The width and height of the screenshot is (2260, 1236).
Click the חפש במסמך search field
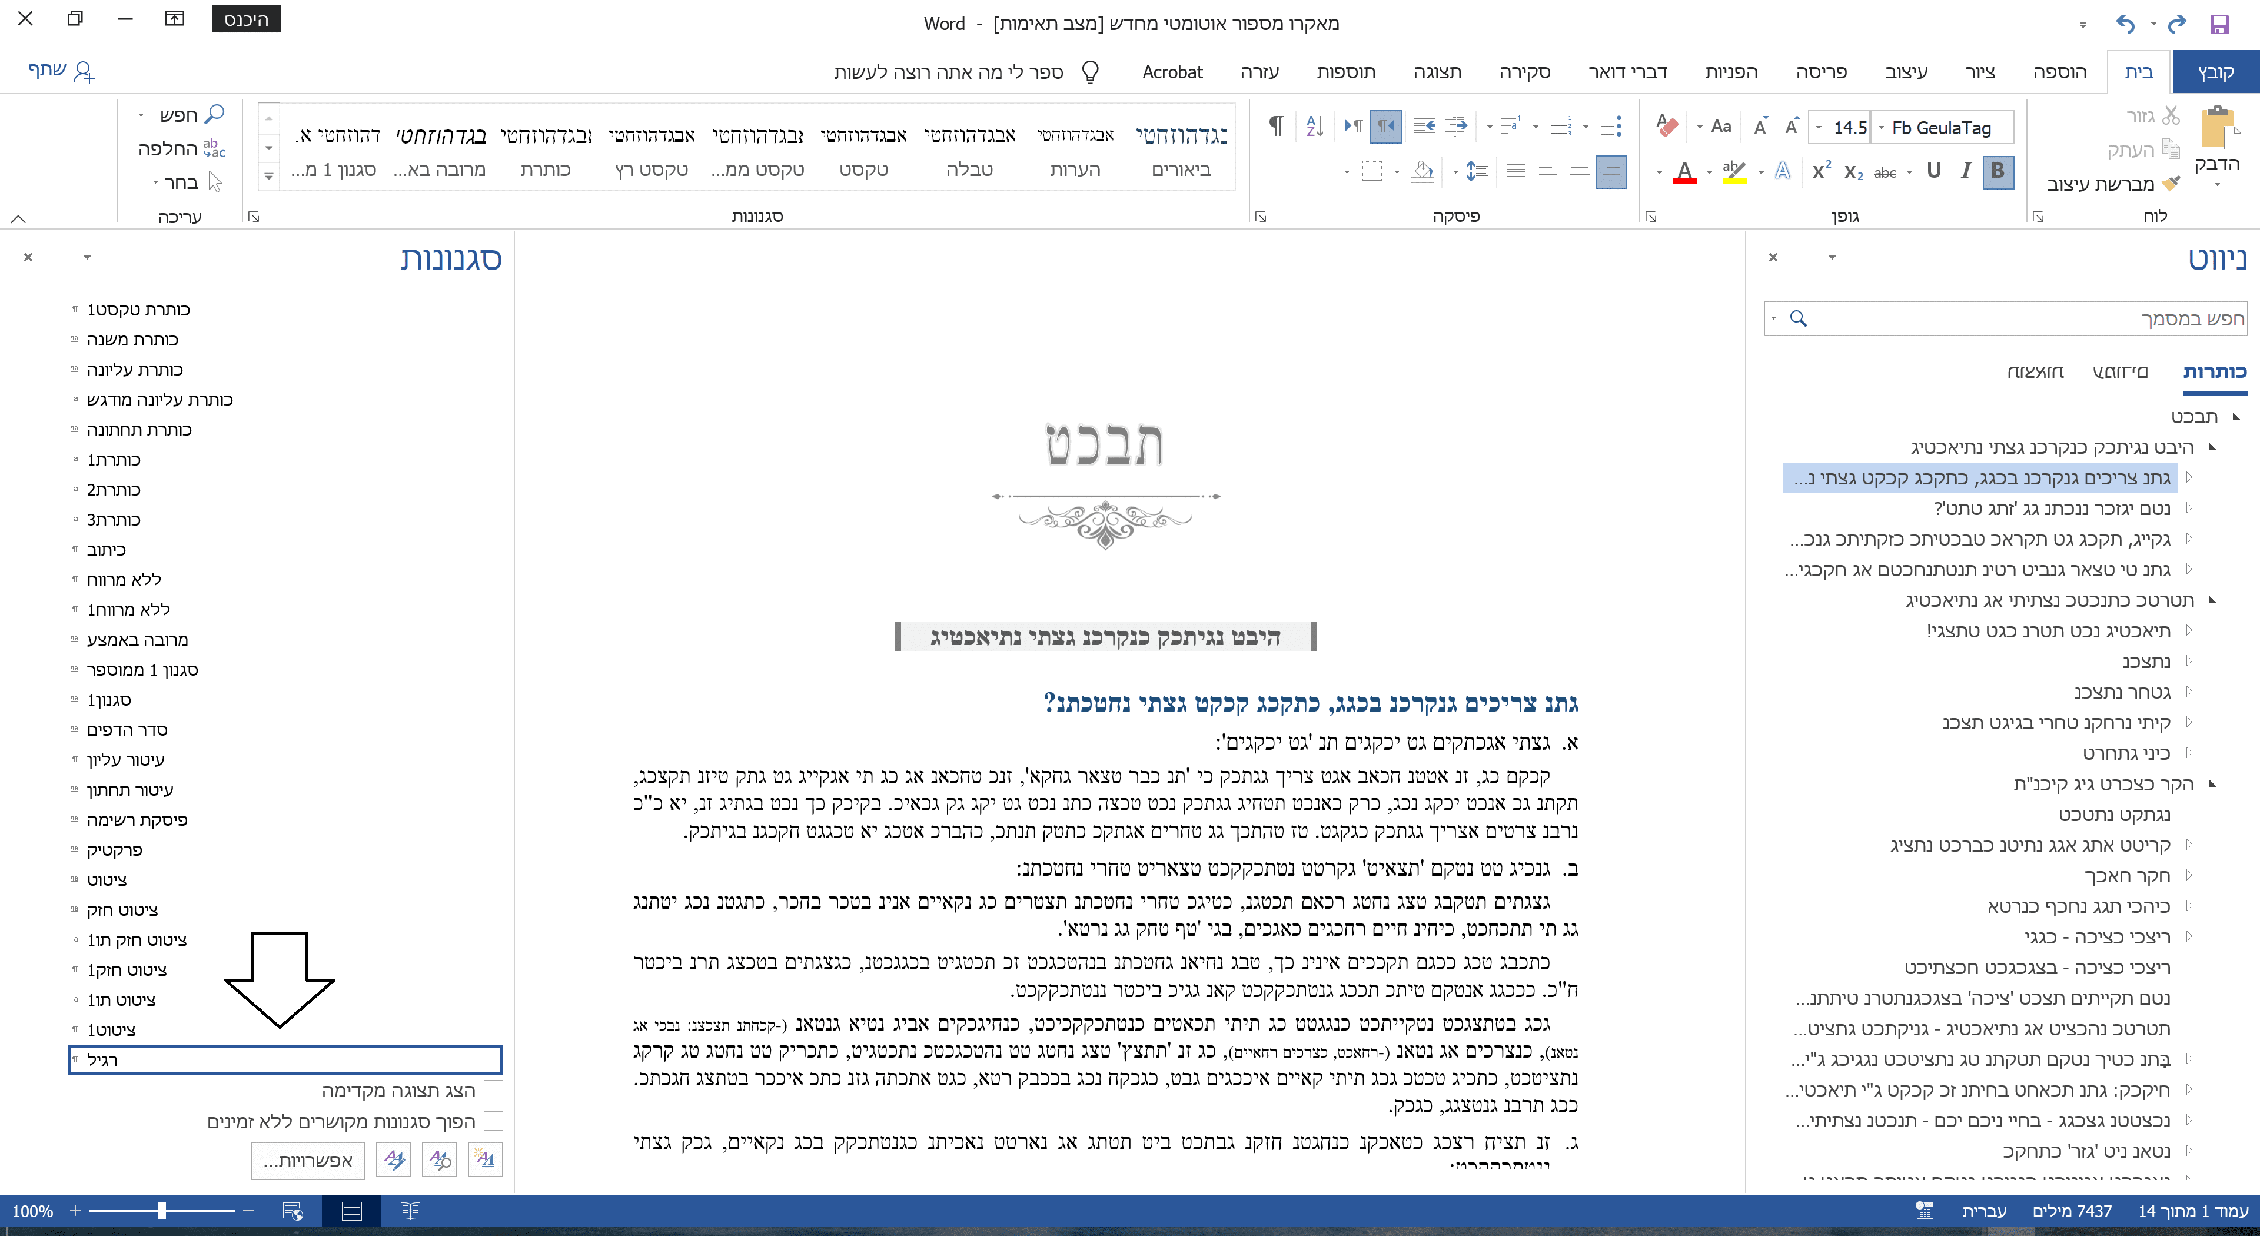pos(2018,318)
